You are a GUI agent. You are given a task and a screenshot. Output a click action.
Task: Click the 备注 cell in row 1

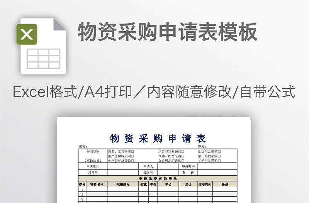coord(225,189)
